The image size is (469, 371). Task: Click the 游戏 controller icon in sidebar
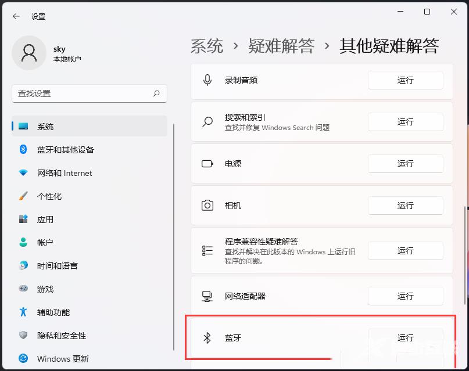pyautogui.click(x=23, y=289)
